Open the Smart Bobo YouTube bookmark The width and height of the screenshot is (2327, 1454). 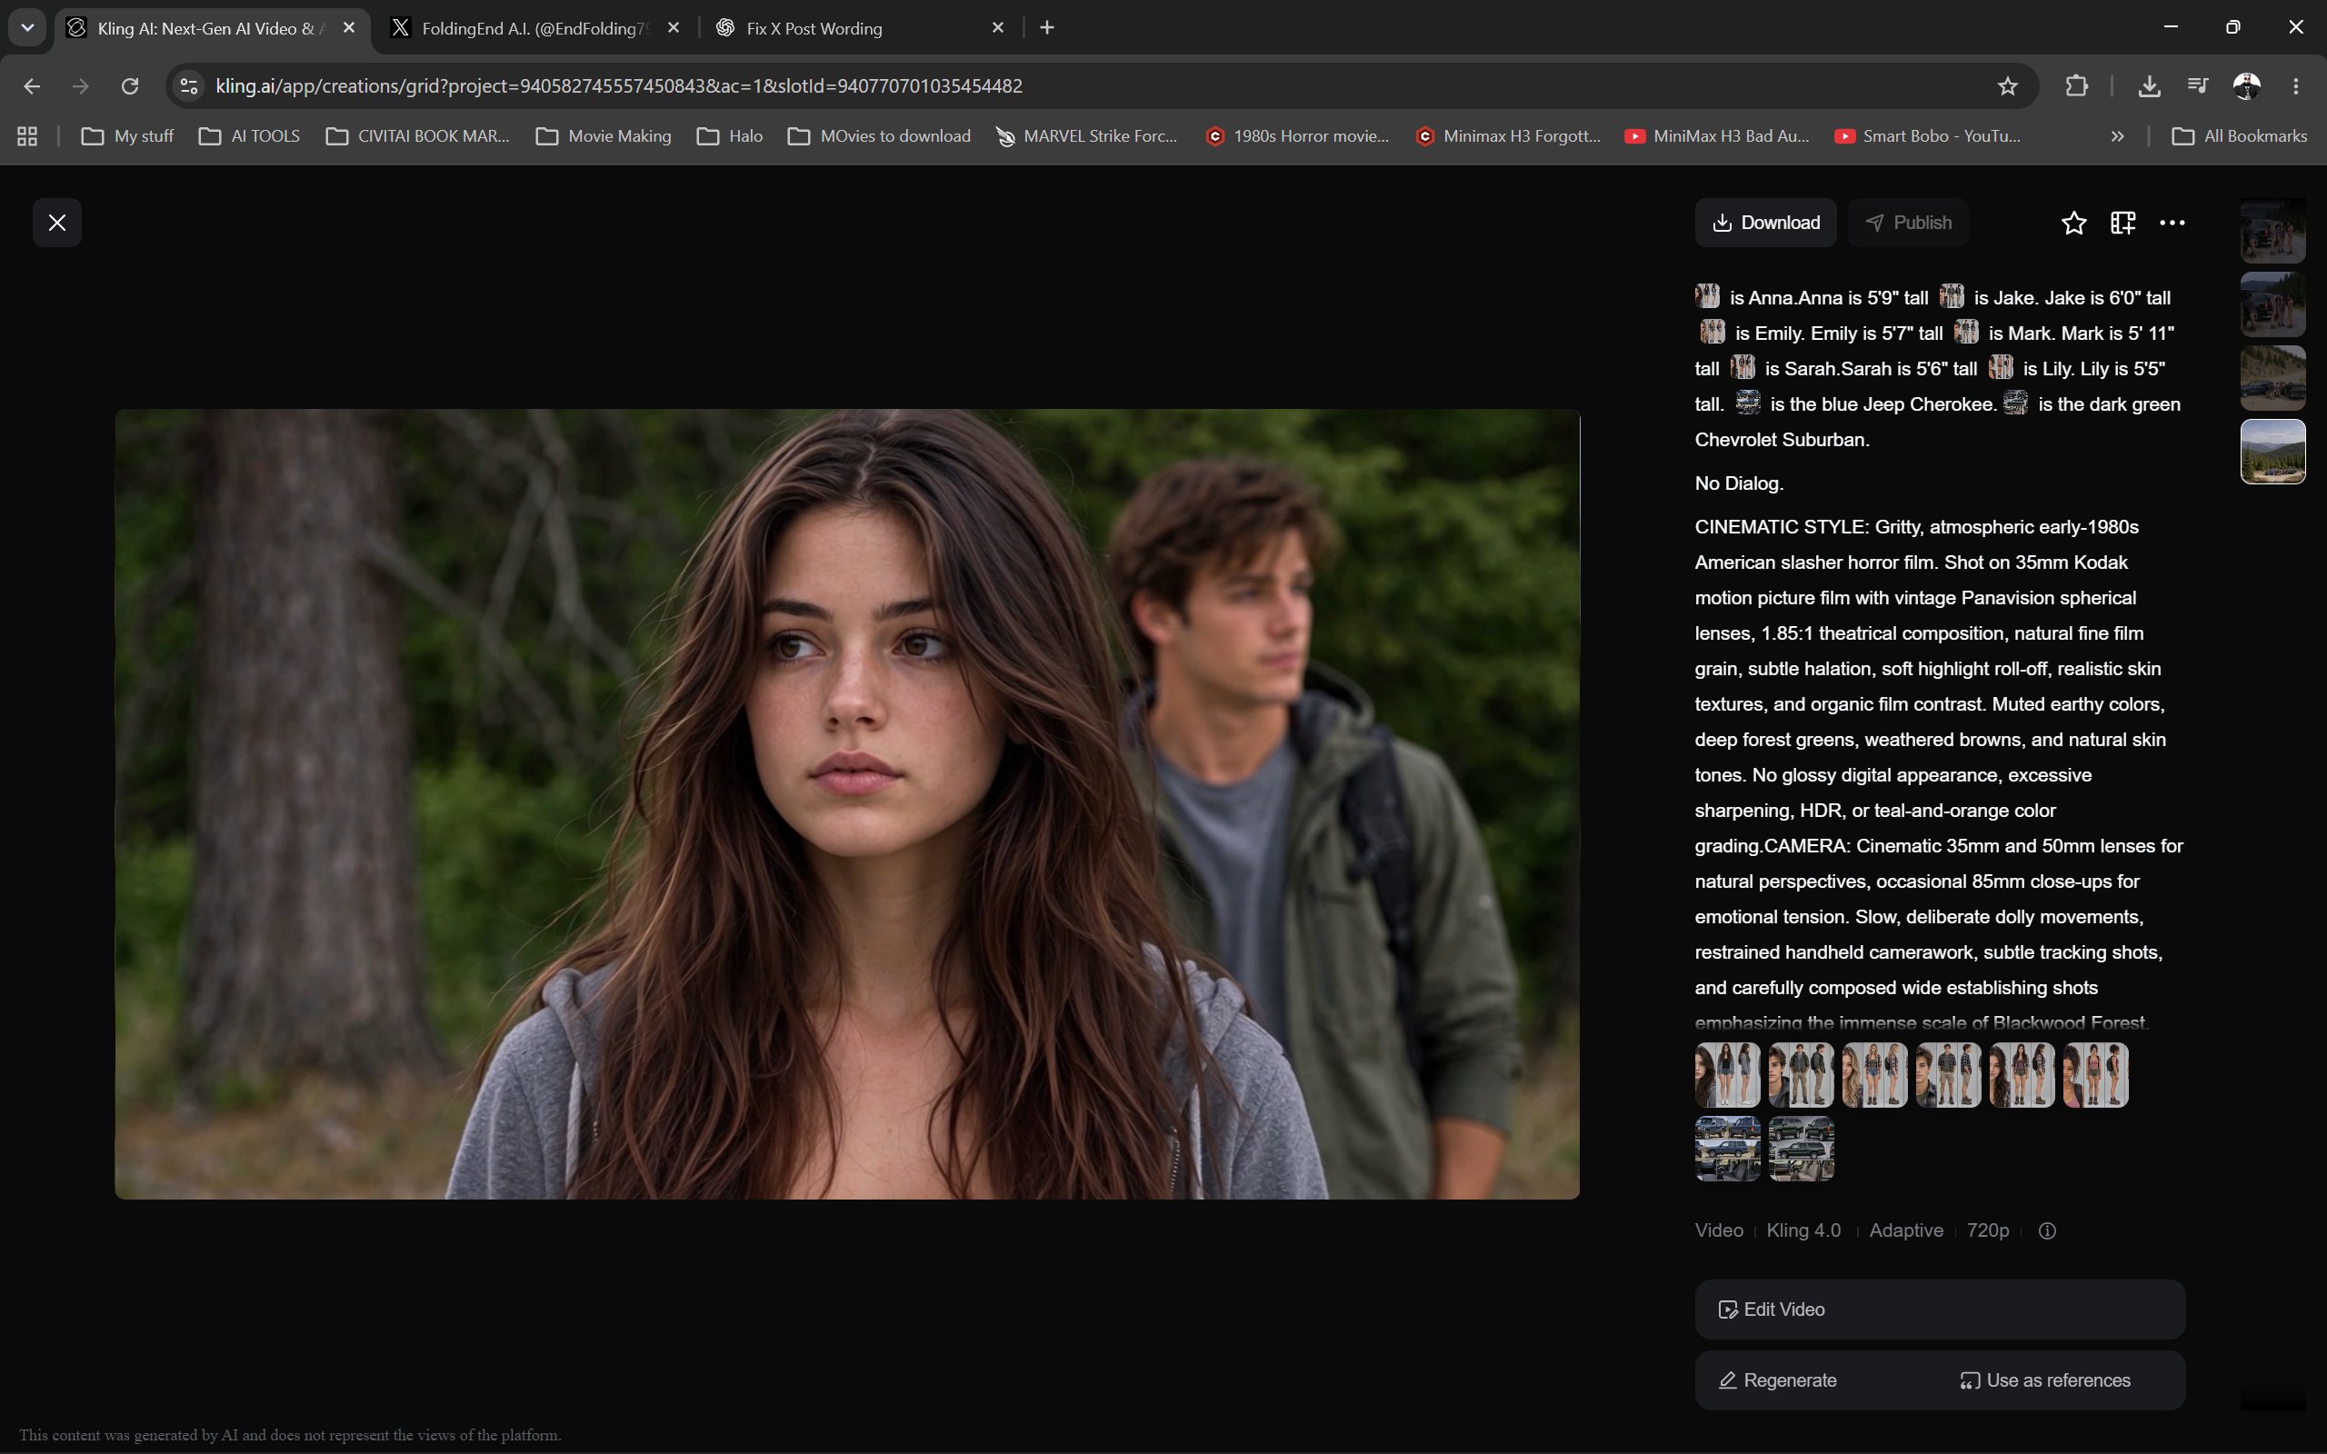(x=1928, y=136)
